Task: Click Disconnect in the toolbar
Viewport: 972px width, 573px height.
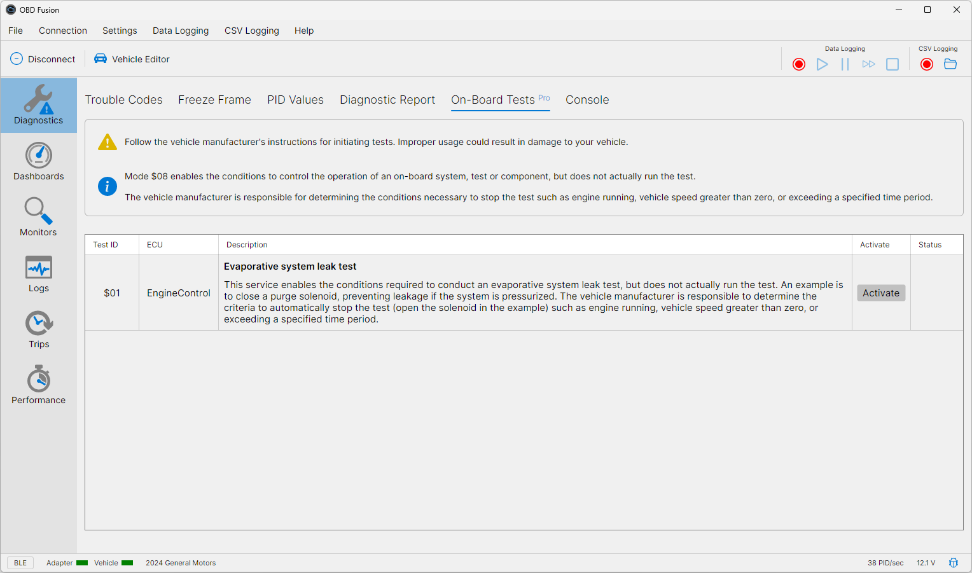Action: pyautogui.click(x=43, y=59)
